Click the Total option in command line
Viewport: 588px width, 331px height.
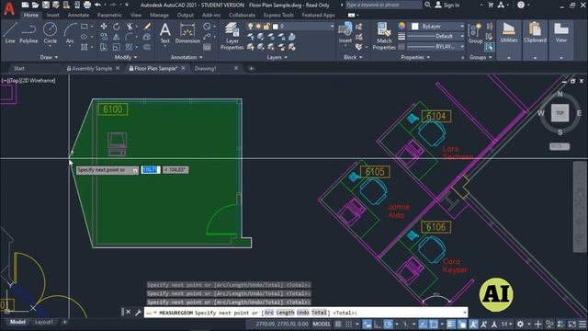tap(319, 313)
